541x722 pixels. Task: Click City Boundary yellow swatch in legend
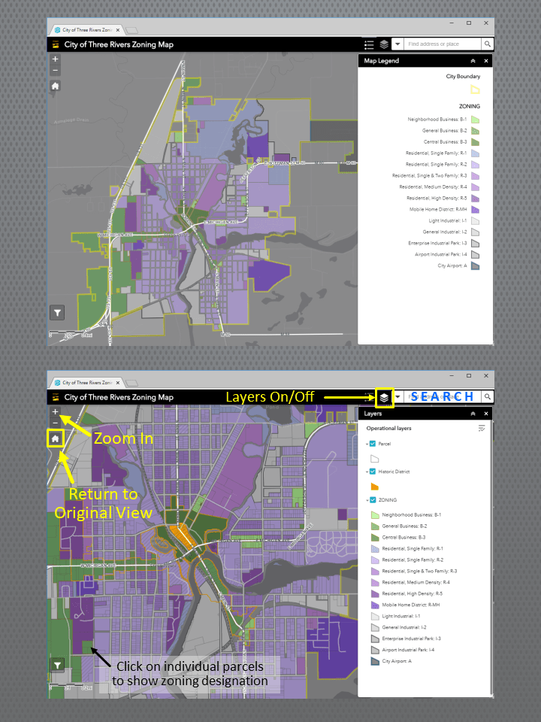tap(475, 89)
